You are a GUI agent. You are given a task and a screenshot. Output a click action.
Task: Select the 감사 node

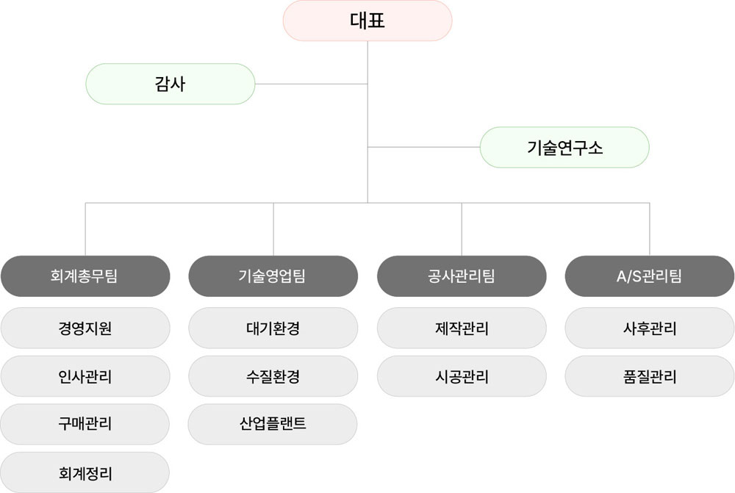170,84
